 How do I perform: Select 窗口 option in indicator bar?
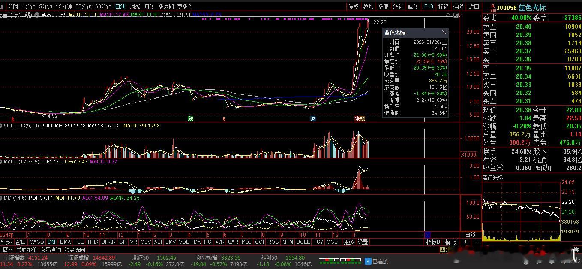pyautogui.click(x=21, y=242)
